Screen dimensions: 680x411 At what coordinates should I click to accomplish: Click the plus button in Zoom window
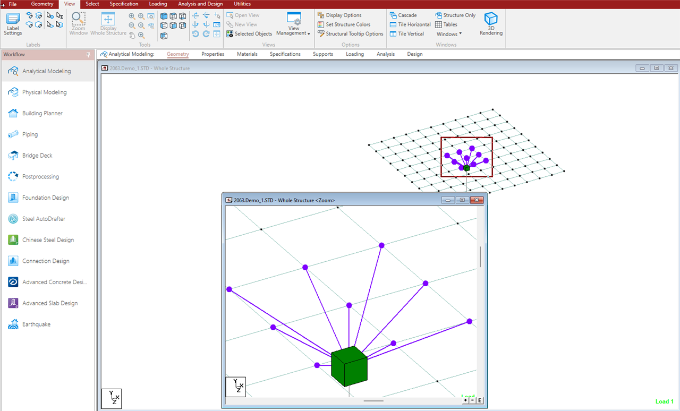pos(465,401)
